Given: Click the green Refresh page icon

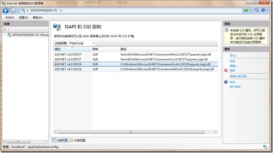Looking at the screenshot, I should pyautogui.click(x=246, y=10).
